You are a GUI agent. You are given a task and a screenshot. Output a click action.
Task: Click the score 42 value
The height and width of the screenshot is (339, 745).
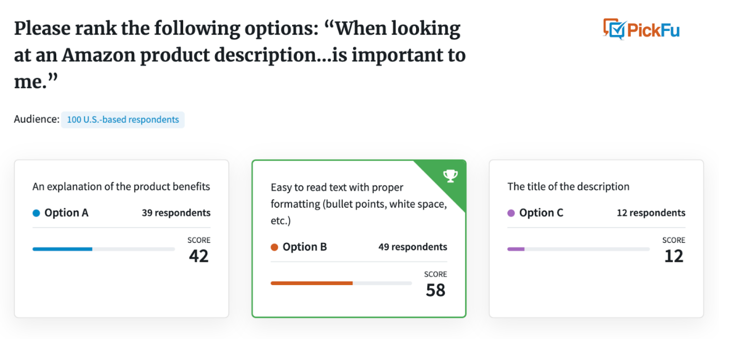point(199,256)
